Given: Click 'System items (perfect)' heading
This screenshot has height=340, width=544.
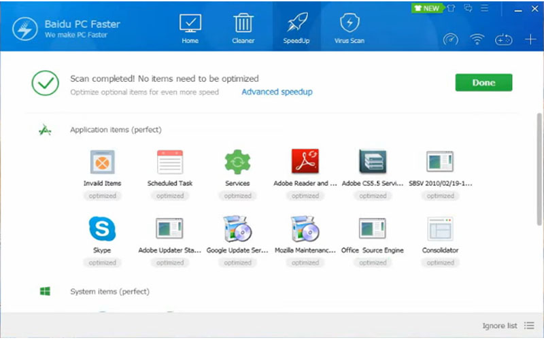Looking at the screenshot, I should coord(109,292).
